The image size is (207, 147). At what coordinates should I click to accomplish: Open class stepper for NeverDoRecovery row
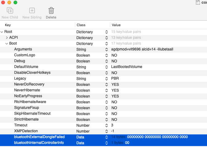coord(107,85)
